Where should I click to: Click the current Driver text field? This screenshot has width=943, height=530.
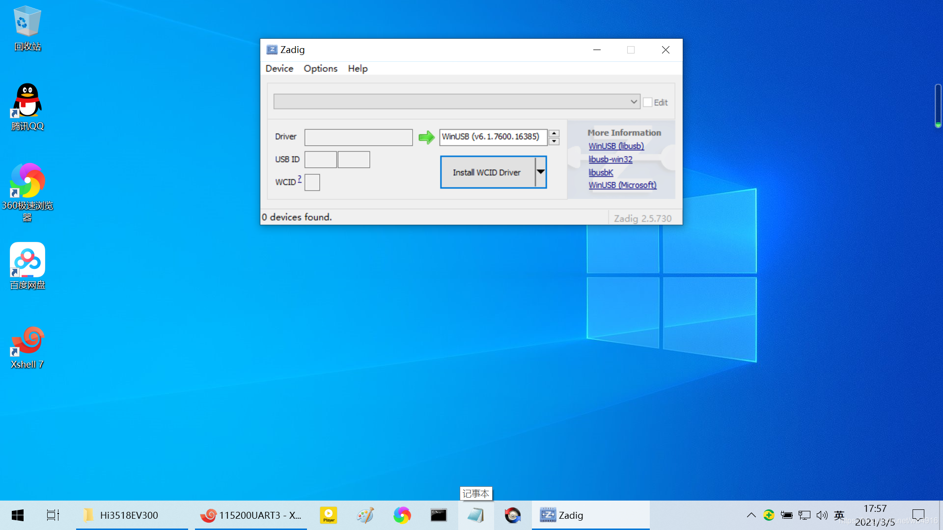tap(359, 137)
